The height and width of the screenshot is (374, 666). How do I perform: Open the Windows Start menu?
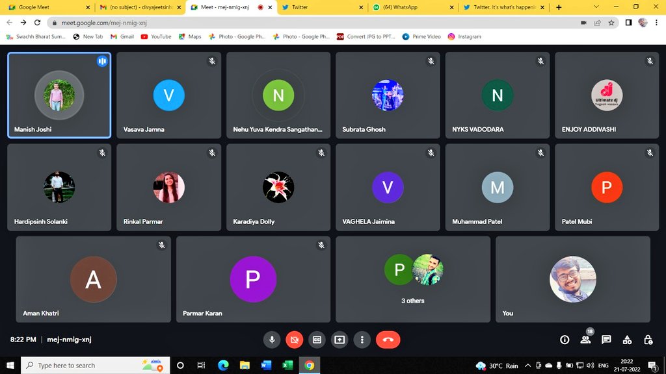(x=10, y=365)
